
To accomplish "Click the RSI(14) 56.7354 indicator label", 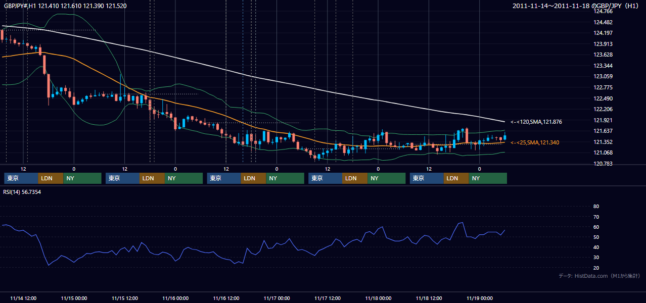I will [x=22, y=192].
